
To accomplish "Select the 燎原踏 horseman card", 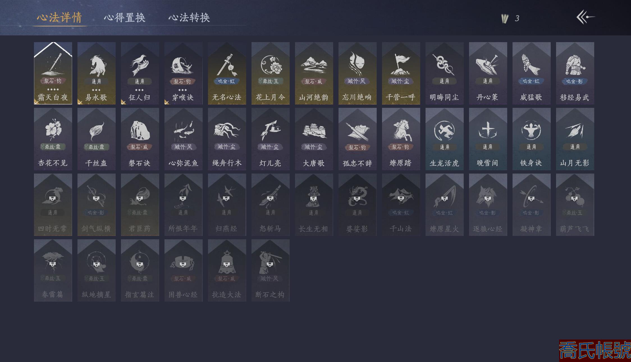I will point(401,139).
